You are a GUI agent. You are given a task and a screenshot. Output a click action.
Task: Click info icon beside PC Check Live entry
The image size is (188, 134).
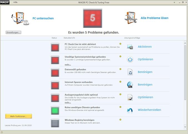(x=120, y=44)
